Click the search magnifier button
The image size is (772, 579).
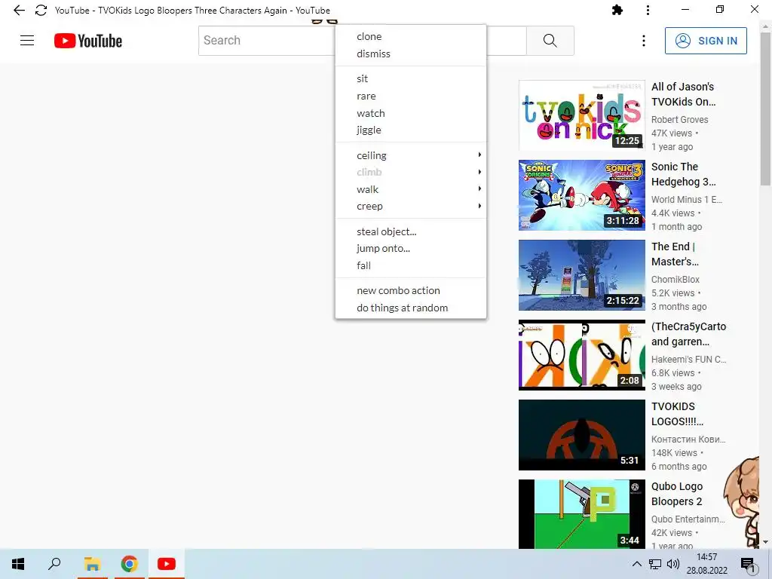coord(550,41)
